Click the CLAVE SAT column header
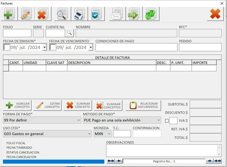Viewport: 227px width, 167px height. (x=57, y=63)
